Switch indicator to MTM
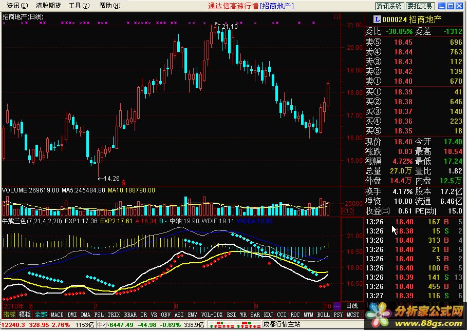The height and width of the screenshot is (331, 468). pos(308,315)
